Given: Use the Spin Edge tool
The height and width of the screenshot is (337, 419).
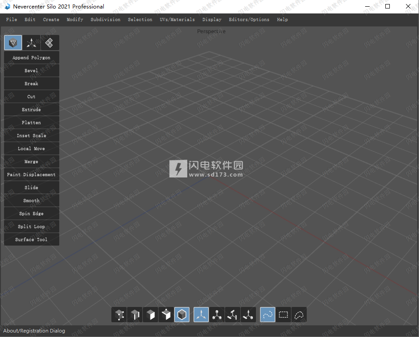Looking at the screenshot, I should tap(31, 214).
